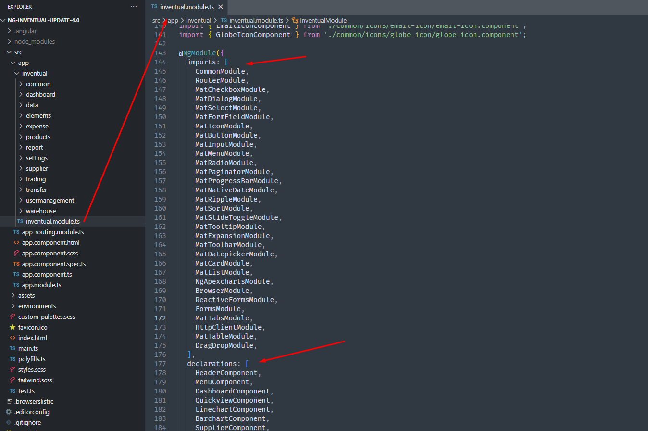Open app.component.html file

pyautogui.click(x=72, y=242)
